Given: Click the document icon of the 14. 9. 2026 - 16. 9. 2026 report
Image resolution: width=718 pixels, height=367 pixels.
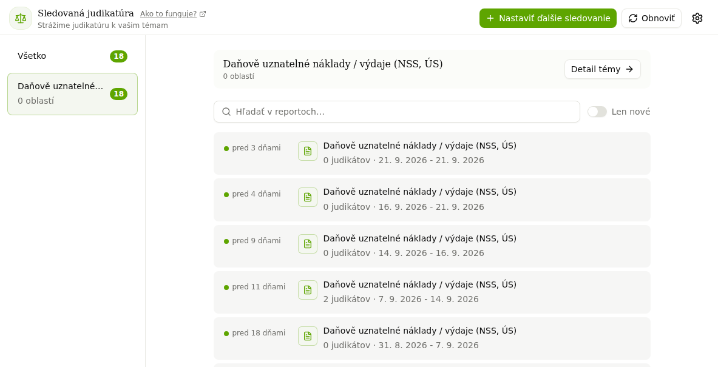Looking at the screenshot, I should tap(308, 244).
